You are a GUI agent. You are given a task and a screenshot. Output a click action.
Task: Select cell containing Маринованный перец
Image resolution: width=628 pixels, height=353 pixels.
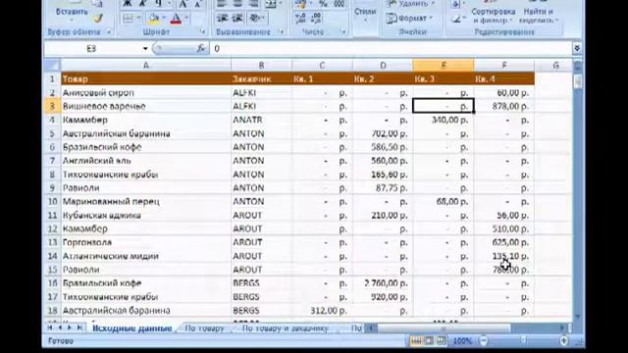click(146, 201)
